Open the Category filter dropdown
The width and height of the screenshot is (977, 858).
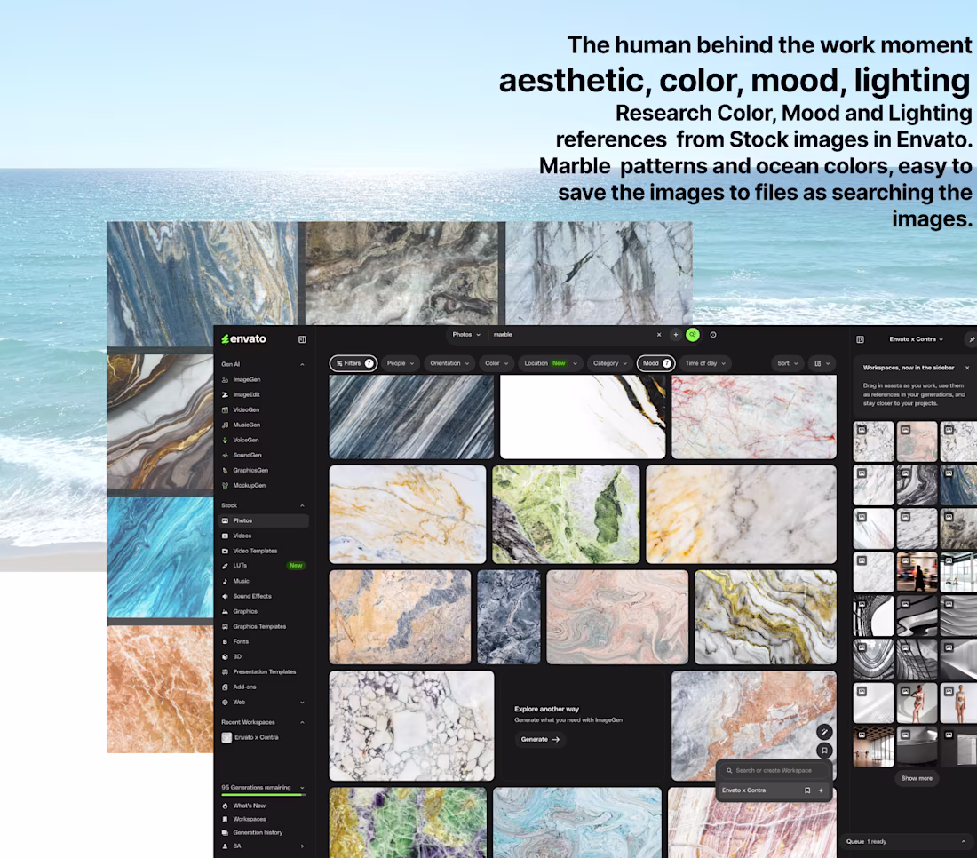[610, 363]
